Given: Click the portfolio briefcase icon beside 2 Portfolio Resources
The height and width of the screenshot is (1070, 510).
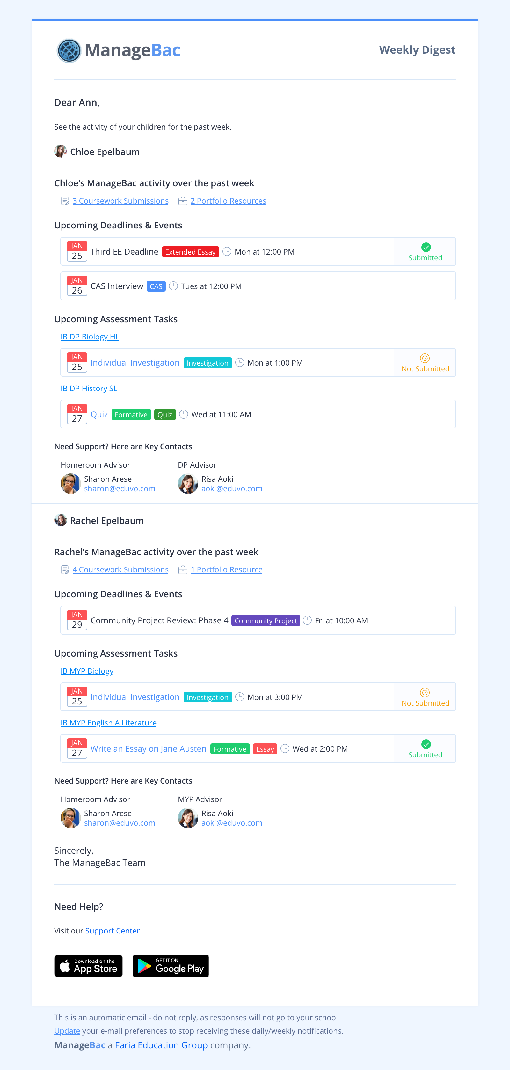Looking at the screenshot, I should [183, 201].
